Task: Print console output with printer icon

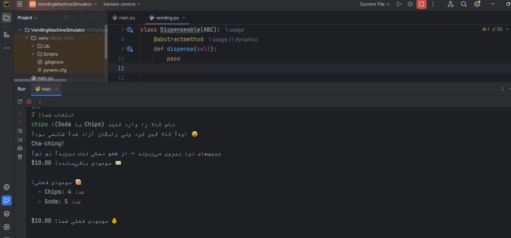Action: pos(20,148)
